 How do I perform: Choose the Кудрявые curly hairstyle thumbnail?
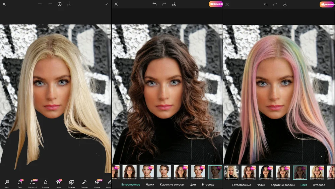click(181, 172)
